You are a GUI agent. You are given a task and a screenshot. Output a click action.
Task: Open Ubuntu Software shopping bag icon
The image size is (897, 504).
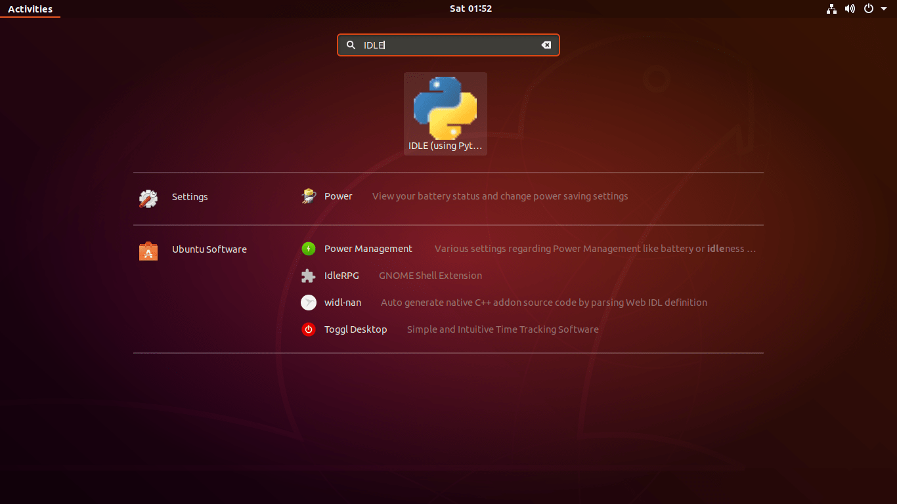(148, 250)
